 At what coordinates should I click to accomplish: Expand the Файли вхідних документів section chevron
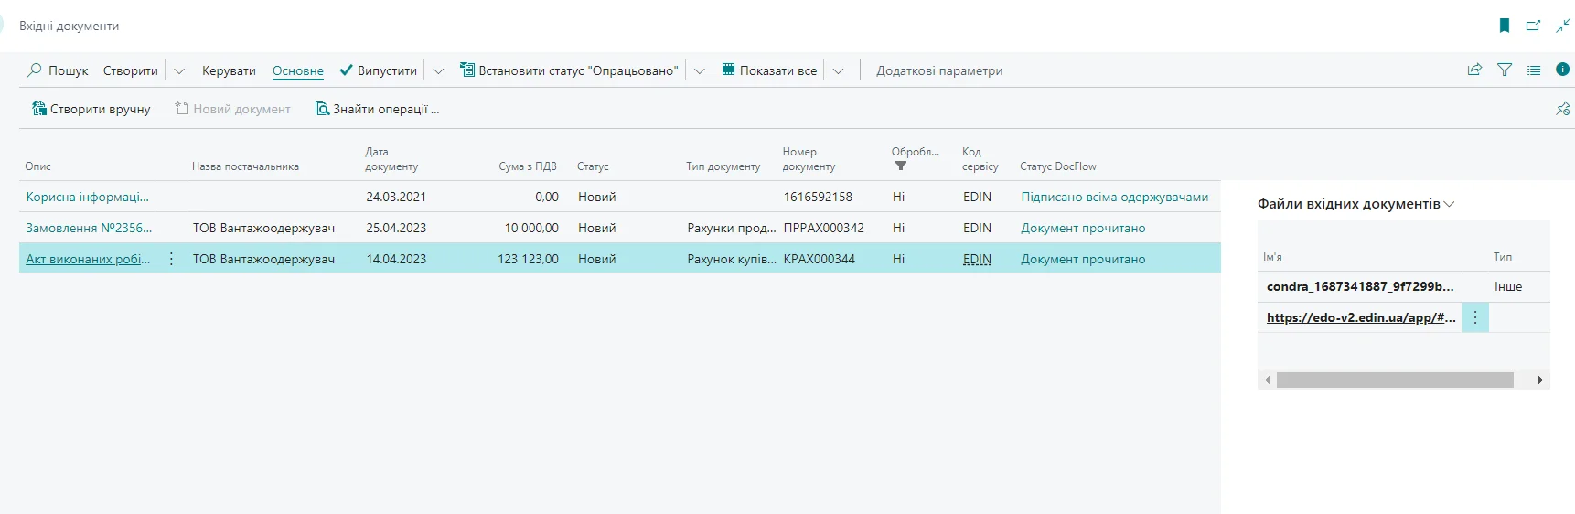1449,204
